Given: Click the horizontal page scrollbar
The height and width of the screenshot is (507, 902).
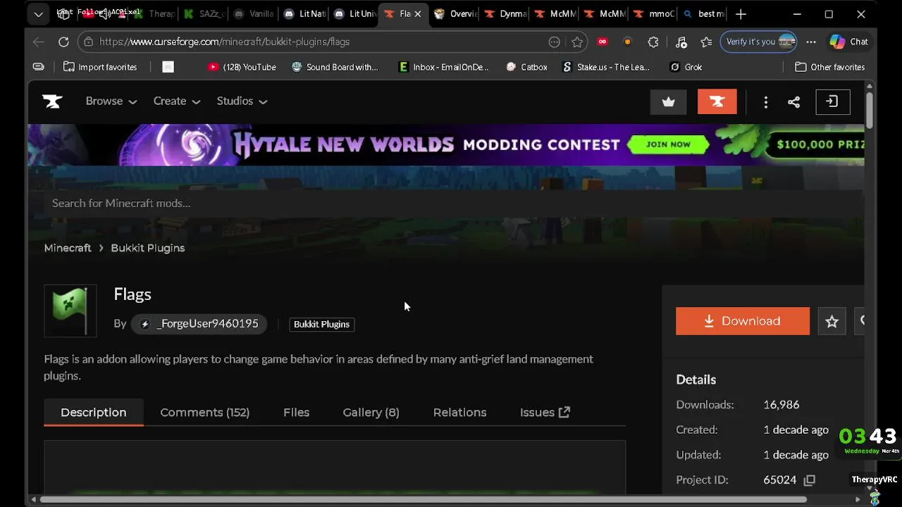Looking at the screenshot, I should tap(423, 500).
